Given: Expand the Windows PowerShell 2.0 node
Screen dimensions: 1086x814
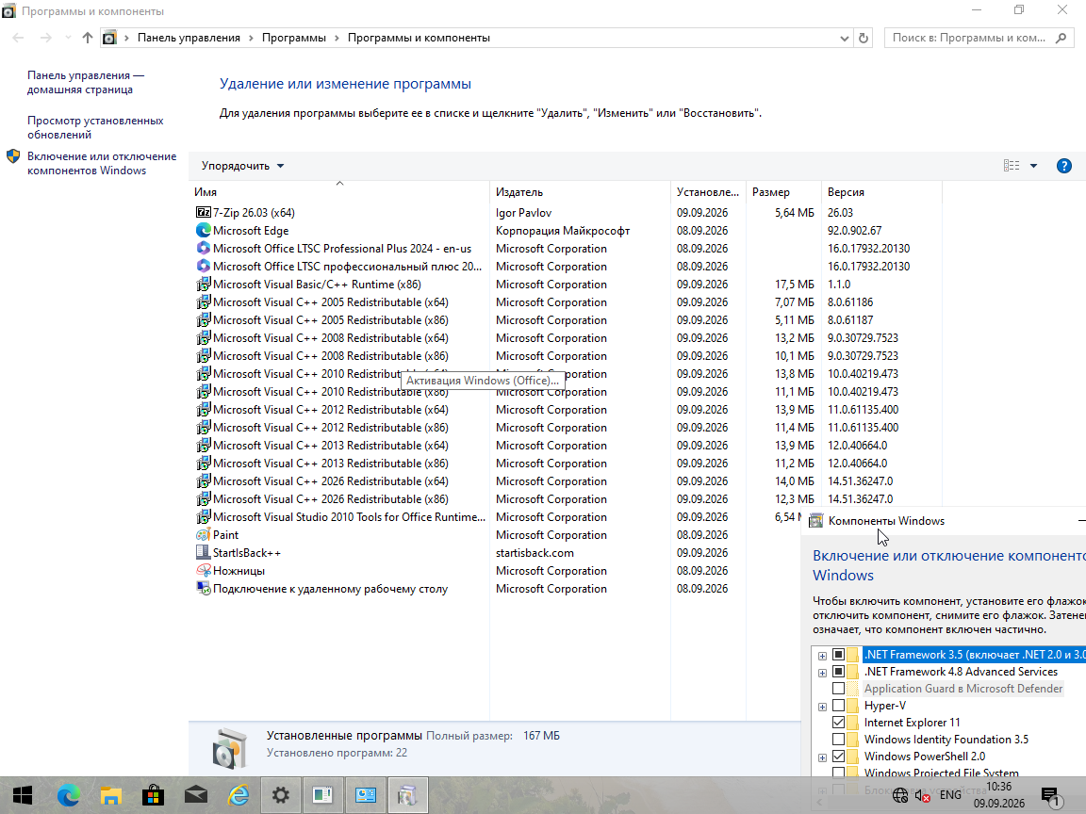Looking at the screenshot, I should (822, 757).
